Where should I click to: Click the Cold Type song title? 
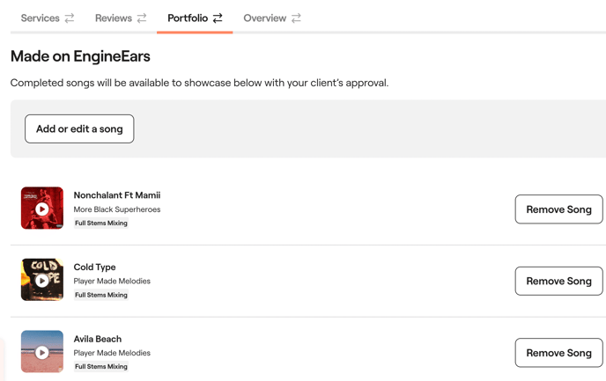(x=94, y=267)
